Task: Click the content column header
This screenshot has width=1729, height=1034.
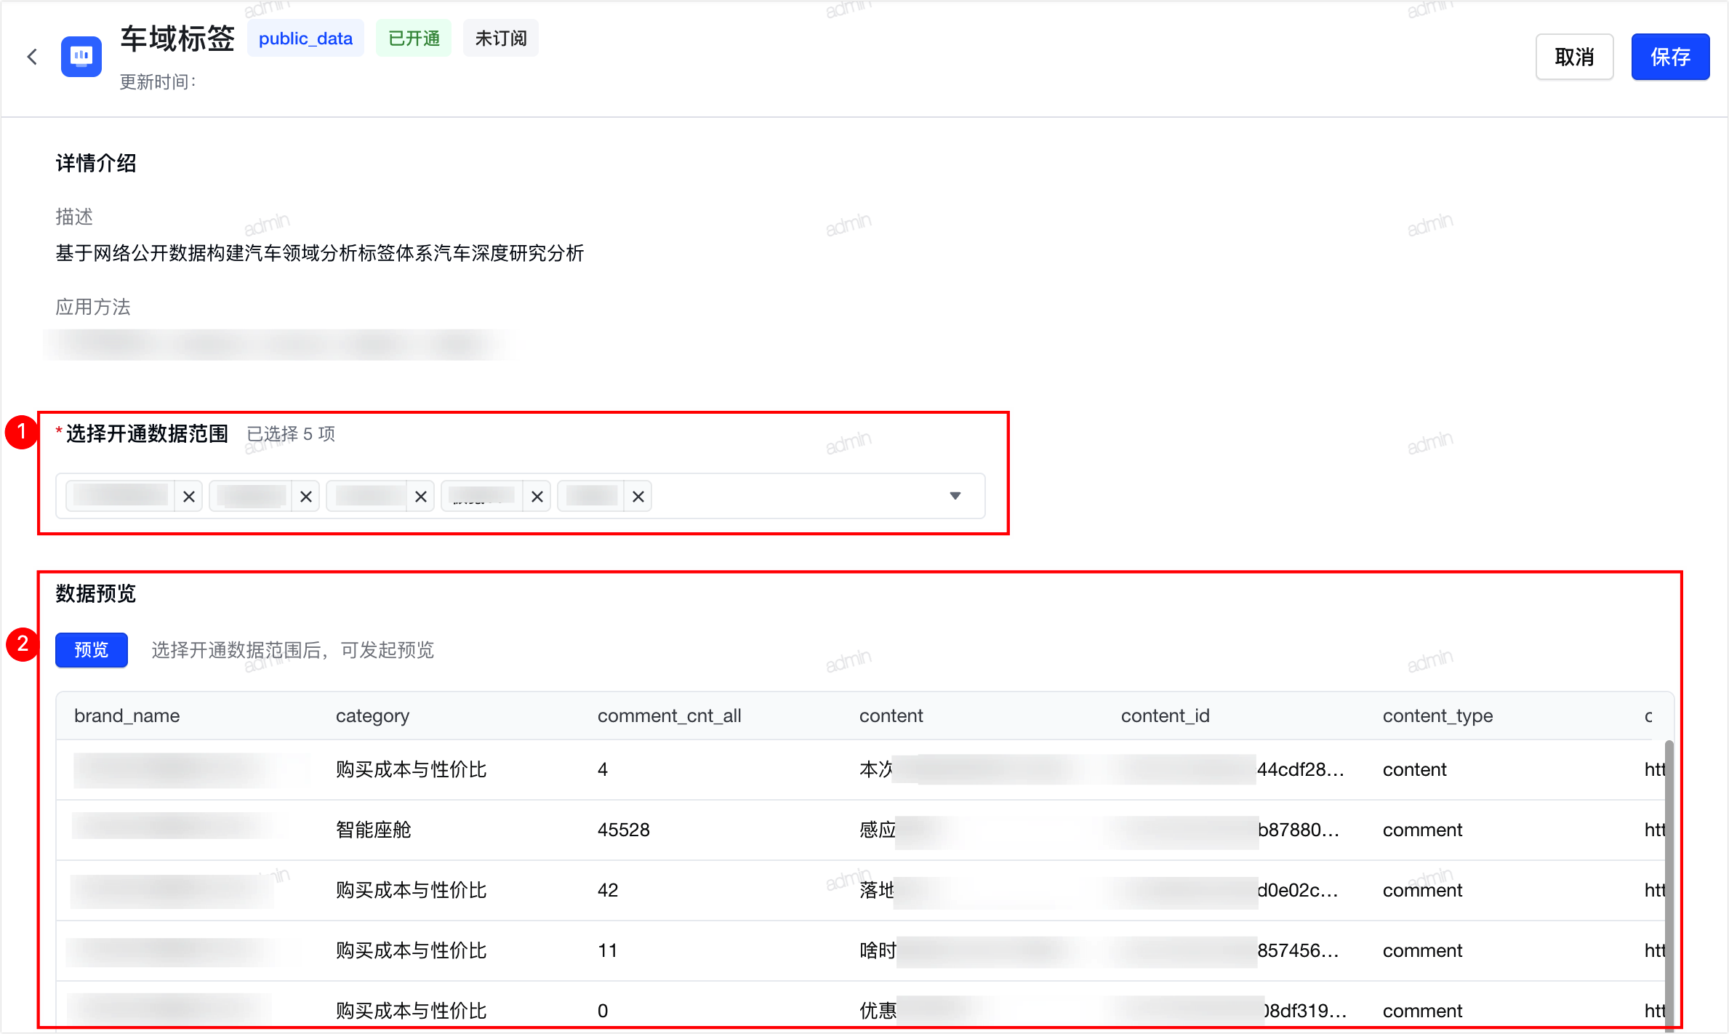Action: pyautogui.click(x=891, y=716)
